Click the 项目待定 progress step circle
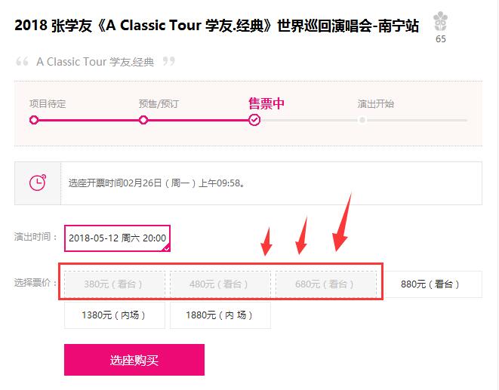The height and width of the screenshot is (390, 499). 34,120
